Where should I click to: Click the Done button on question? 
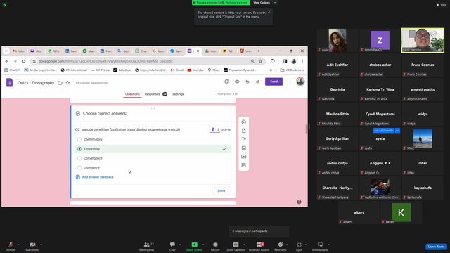221,190
